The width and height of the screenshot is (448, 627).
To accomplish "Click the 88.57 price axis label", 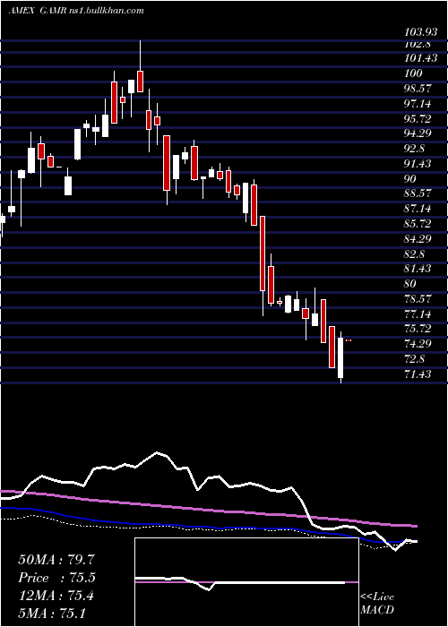I will pyautogui.click(x=418, y=194).
